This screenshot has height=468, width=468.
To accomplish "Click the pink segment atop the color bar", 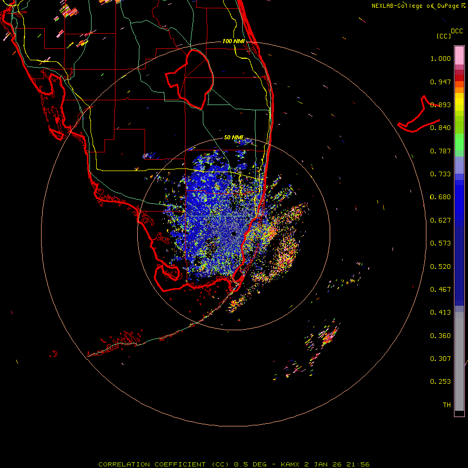I will click(459, 56).
